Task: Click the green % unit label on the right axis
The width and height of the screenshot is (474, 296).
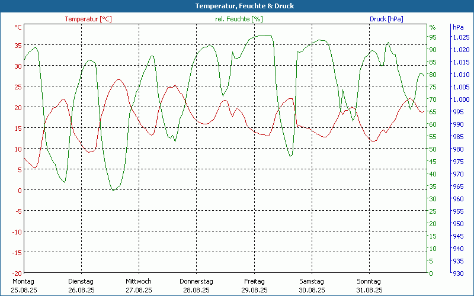Action: [433, 27]
